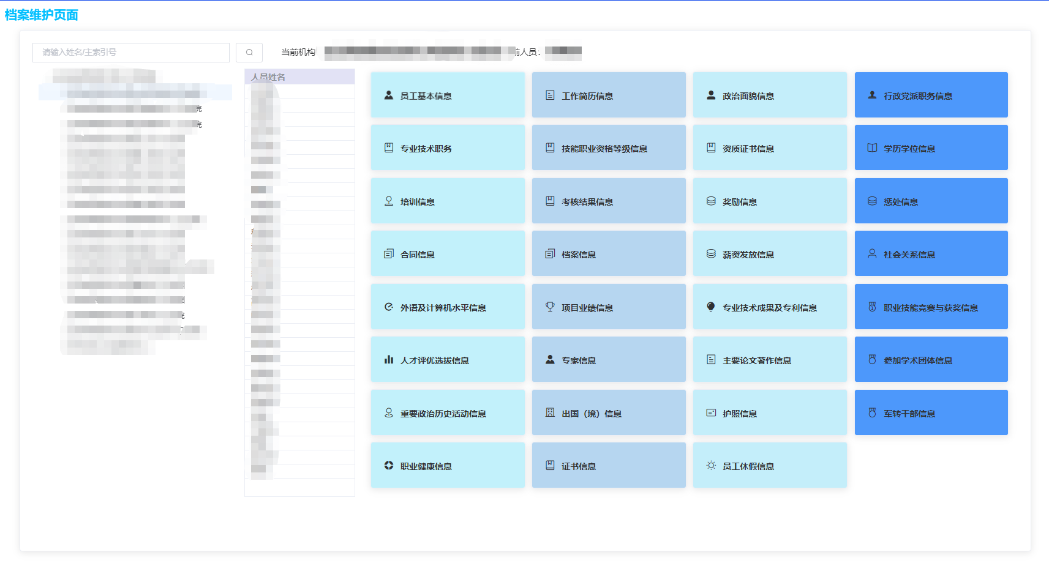Viewport: 1049px width, 563px height.
Task: Open 员工休假信息 by its label
Action: click(748, 466)
